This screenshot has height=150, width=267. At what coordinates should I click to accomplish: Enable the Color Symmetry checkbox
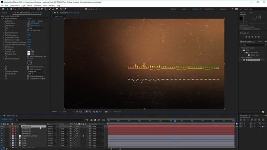pyautogui.click(x=28, y=69)
